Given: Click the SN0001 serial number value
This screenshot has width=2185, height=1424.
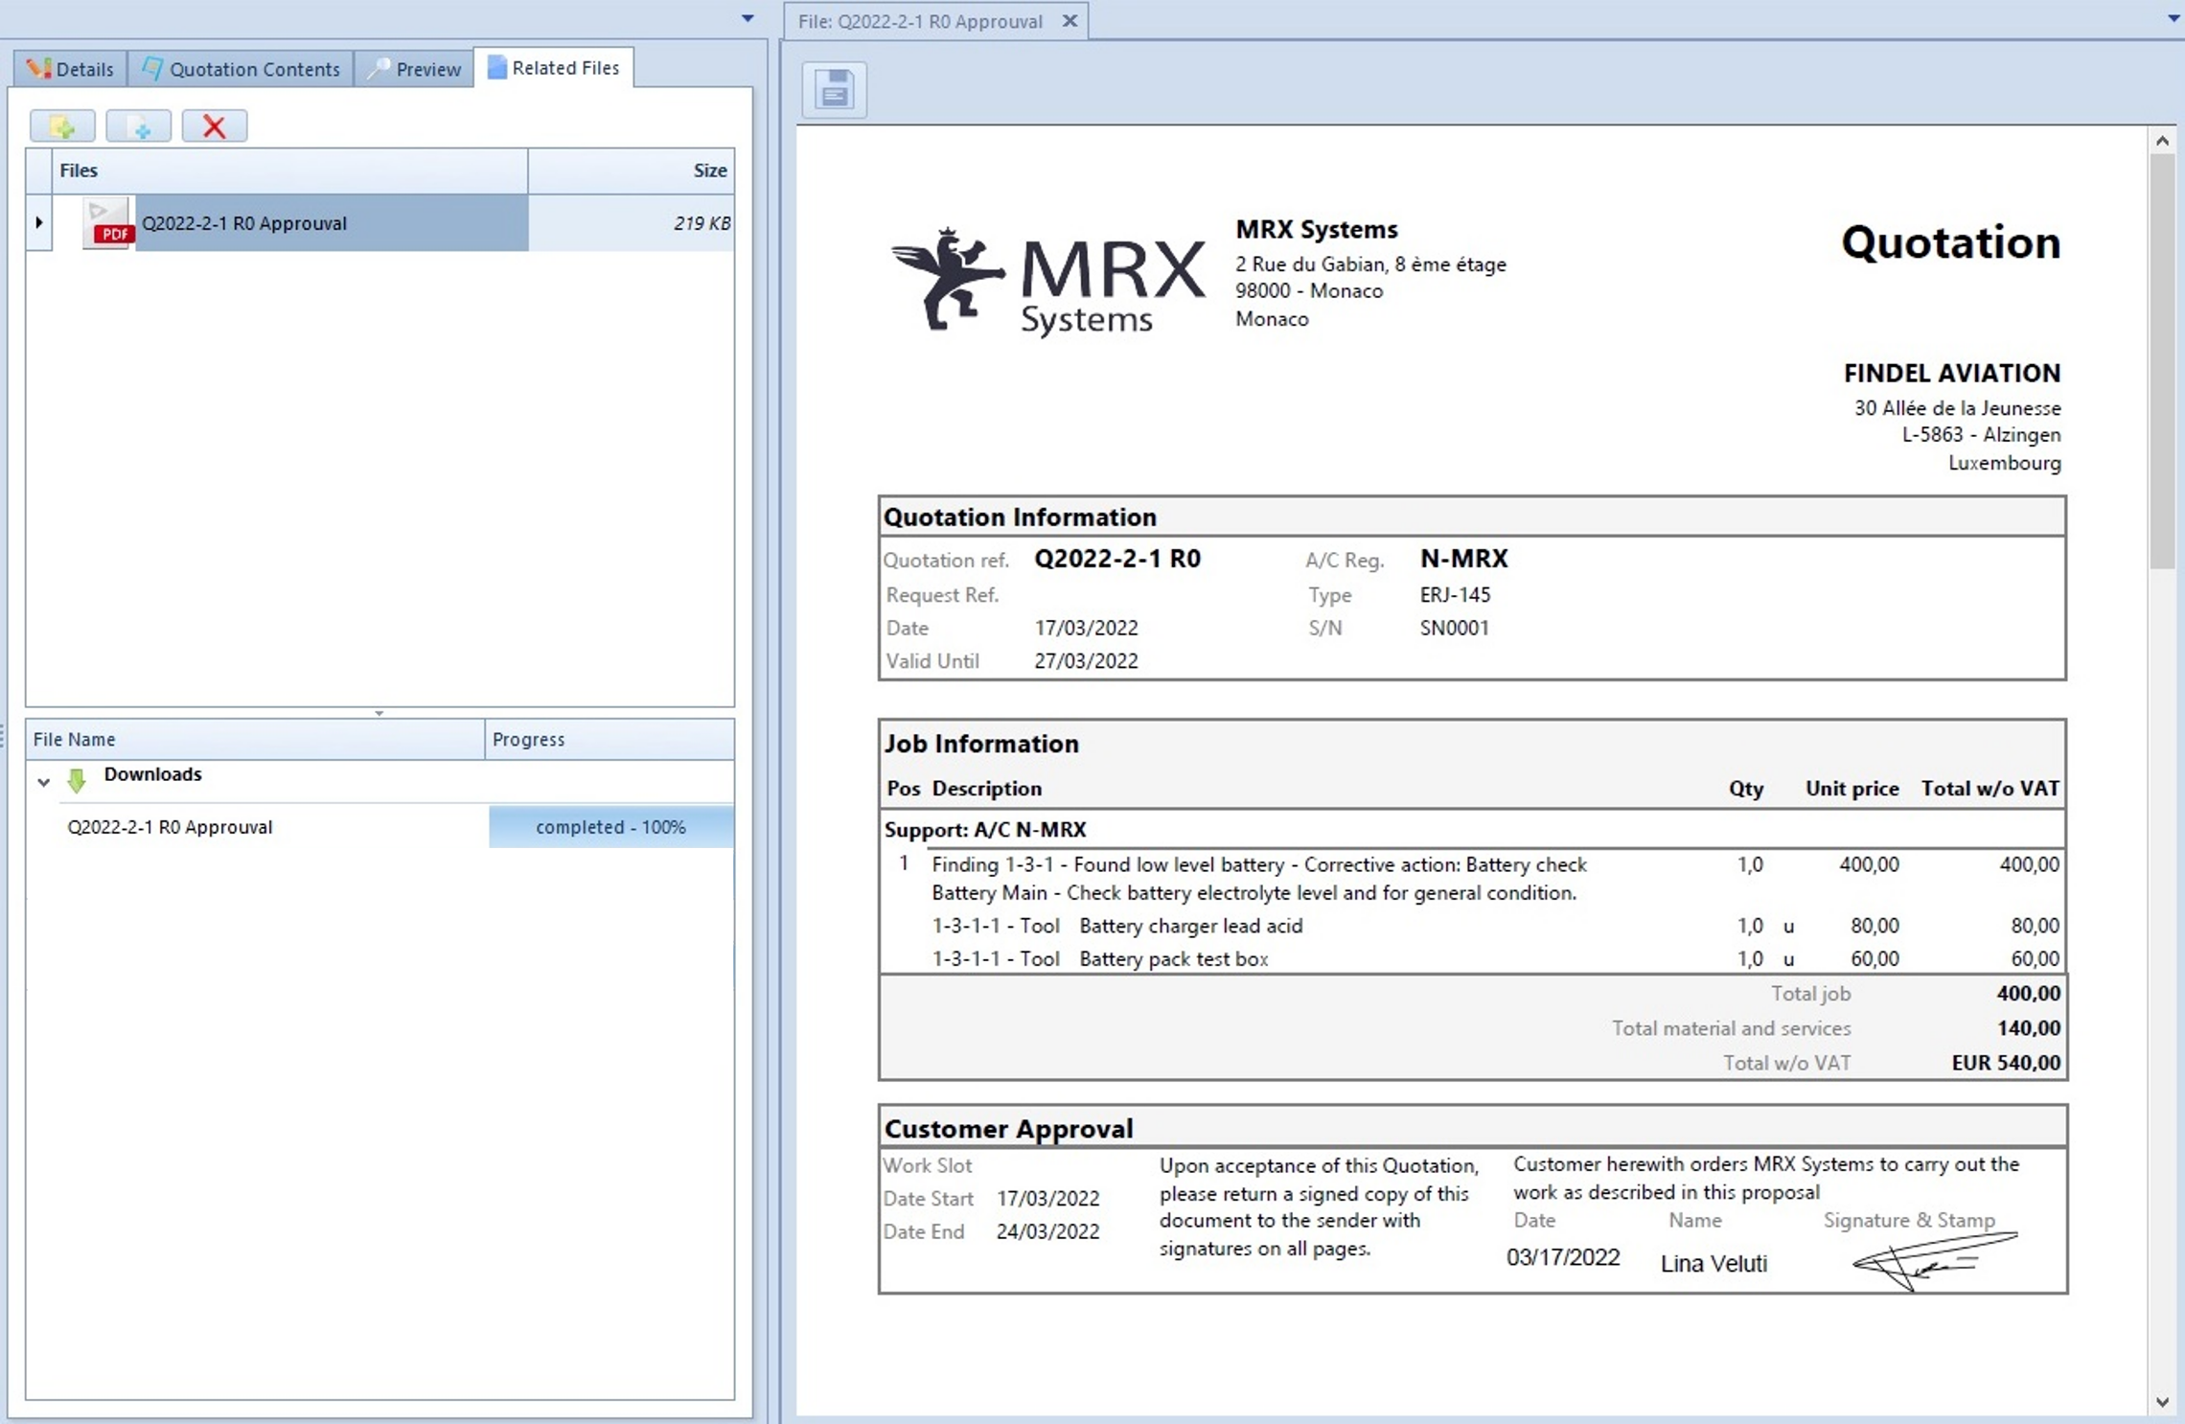Looking at the screenshot, I should click(x=1455, y=629).
